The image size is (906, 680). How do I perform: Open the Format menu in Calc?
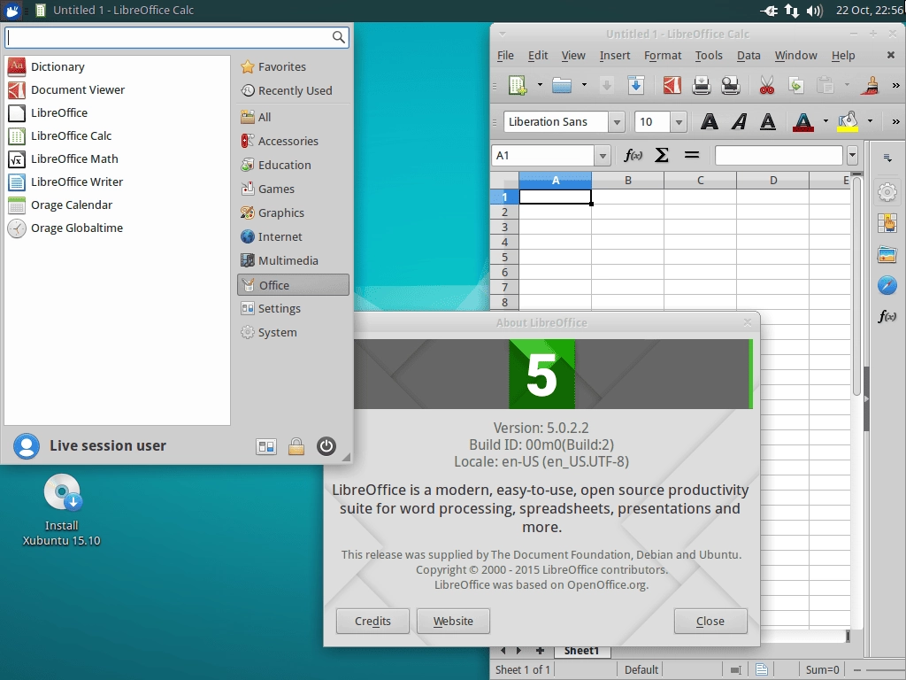663,56
